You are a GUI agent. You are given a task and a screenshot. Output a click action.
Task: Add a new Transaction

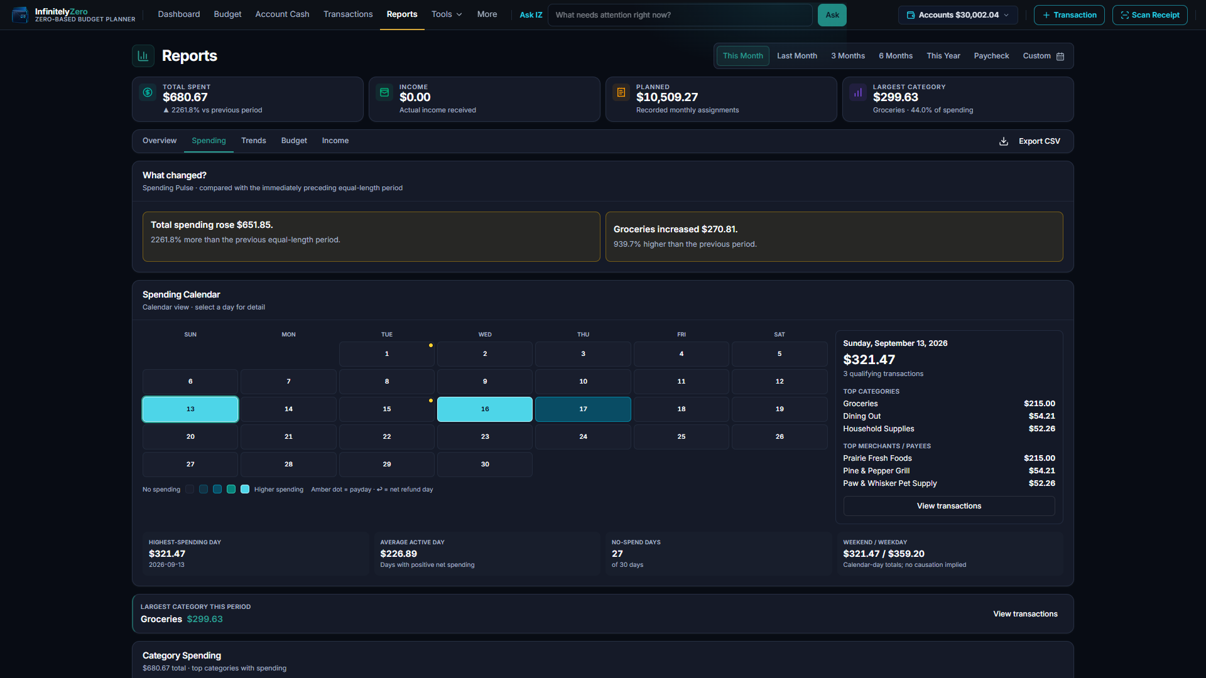[x=1069, y=15]
